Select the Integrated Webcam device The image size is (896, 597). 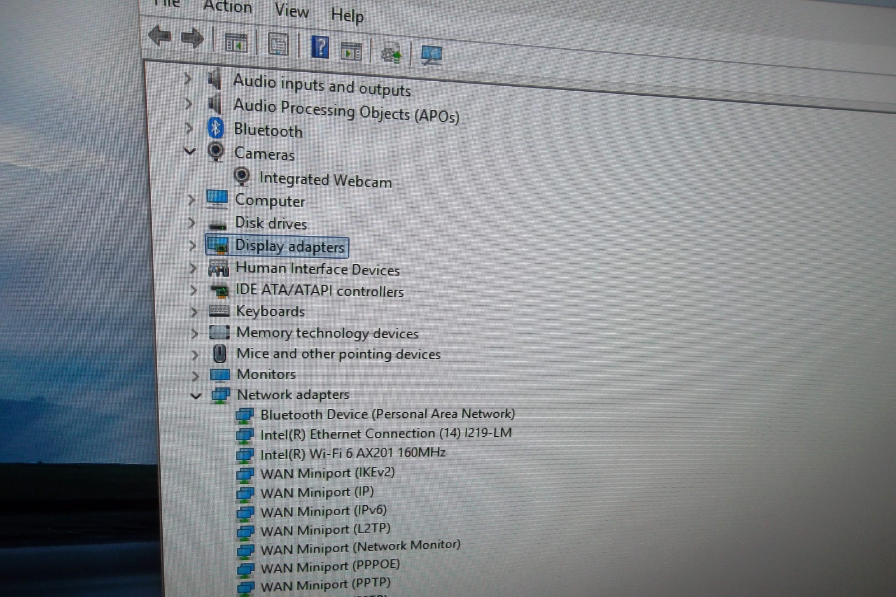[325, 180]
